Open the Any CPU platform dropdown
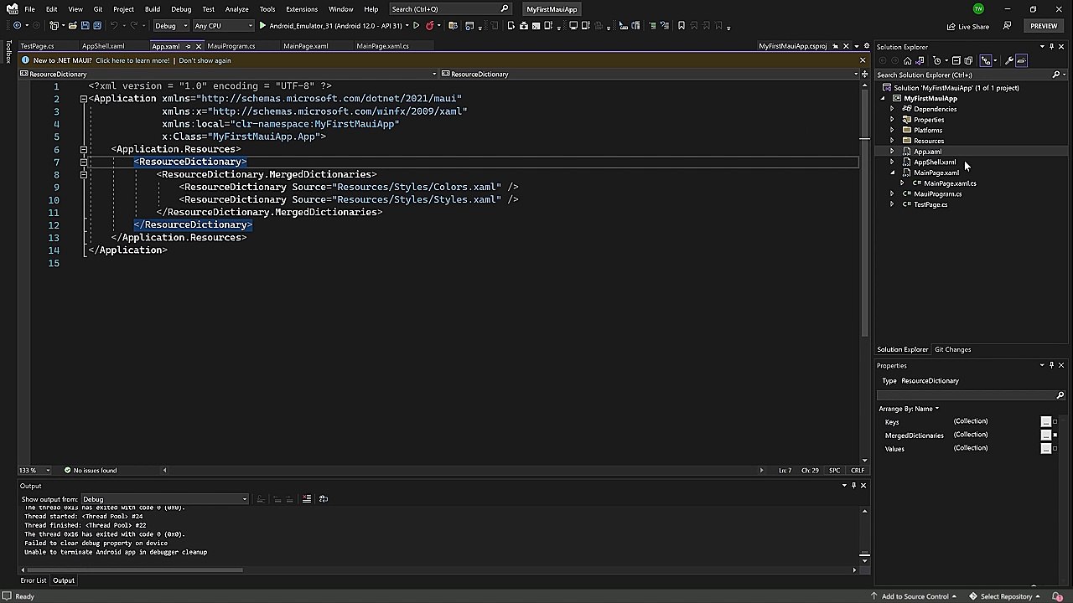Image resolution: width=1073 pixels, height=603 pixels. pos(222,26)
